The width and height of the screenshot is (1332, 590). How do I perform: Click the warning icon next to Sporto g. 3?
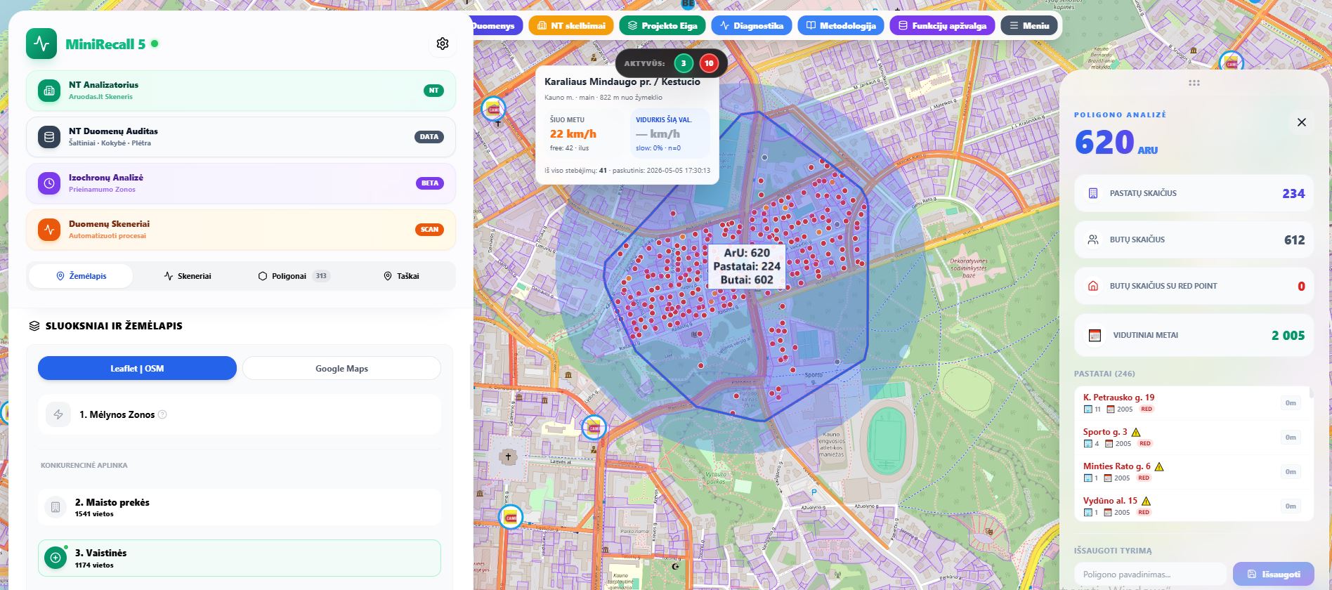(1136, 432)
